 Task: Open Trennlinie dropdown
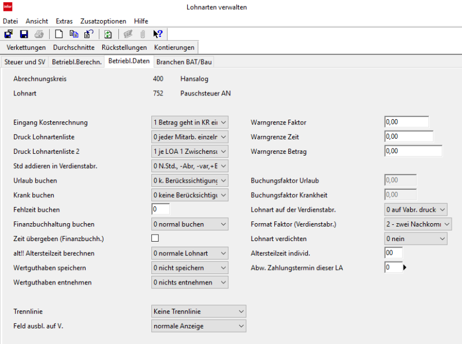(199, 311)
